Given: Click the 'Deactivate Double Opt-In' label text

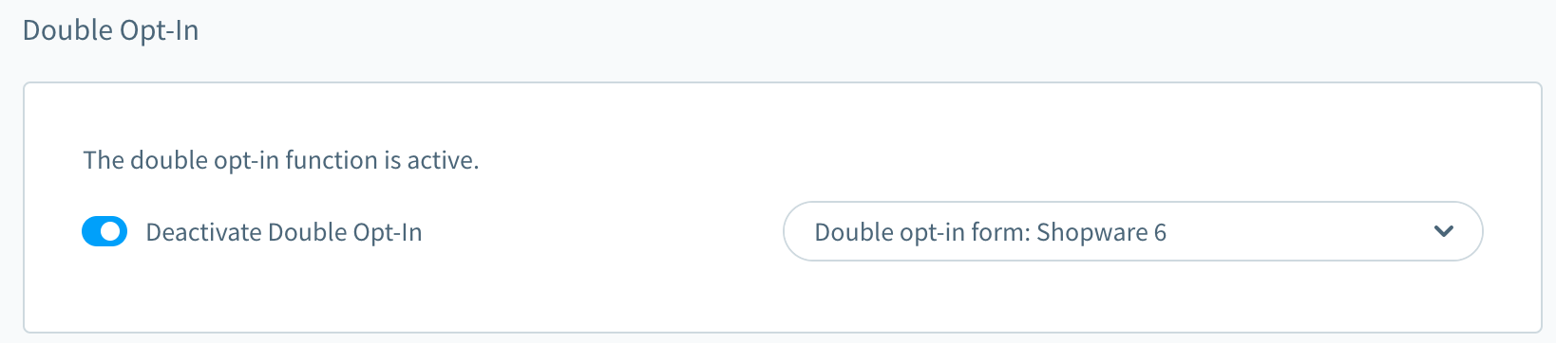Looking at the screenshot, I should coord(283,232).
